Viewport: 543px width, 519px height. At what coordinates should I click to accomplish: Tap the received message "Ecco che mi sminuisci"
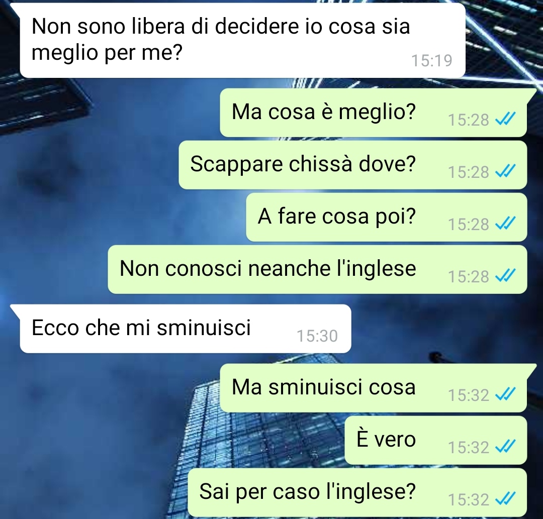186,329
